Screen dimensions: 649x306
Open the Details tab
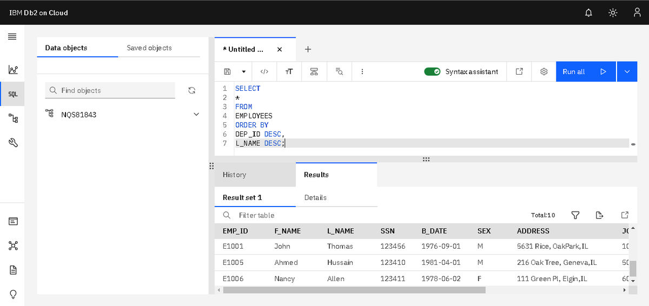(x=336, y=197)
